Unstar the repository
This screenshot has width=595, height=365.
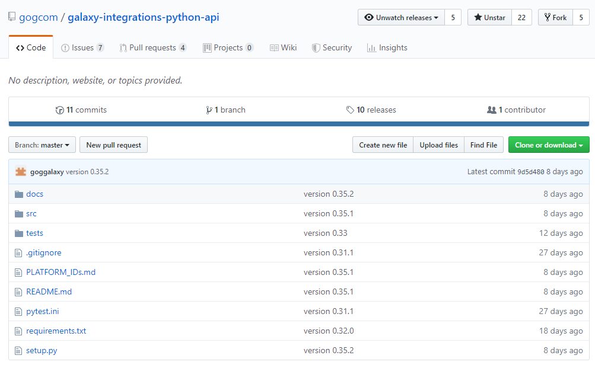489,17
